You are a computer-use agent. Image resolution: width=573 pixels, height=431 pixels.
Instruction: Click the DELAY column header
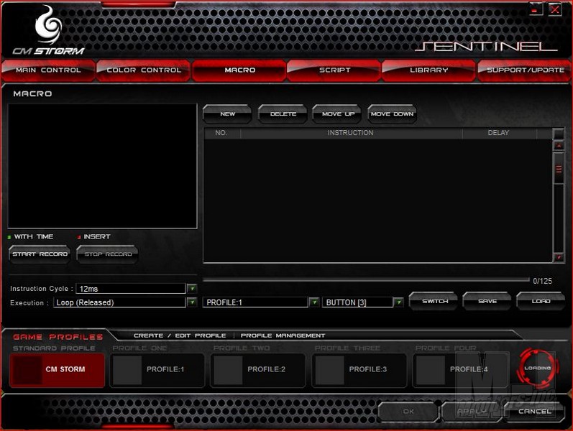click(x=498, y=133)
